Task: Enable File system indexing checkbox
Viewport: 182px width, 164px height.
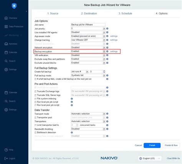Action: [x=35, y=99]
